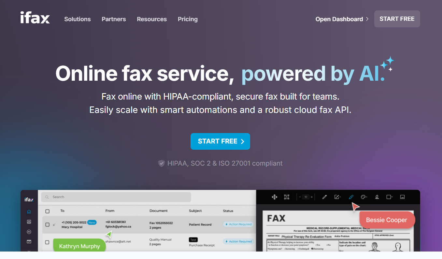
Task: Decrease the size with the minus button
Action: point(300,197)
